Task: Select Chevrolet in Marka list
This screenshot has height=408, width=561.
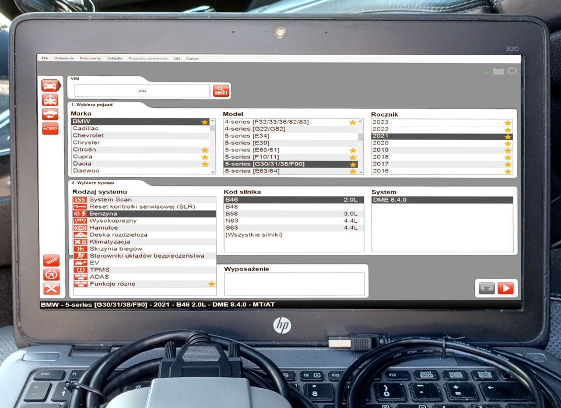Action: (140, 136)
